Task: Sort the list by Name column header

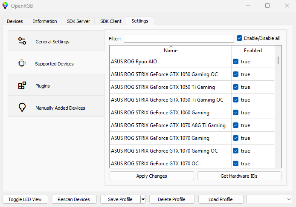Action: click(x=171, y=51)
